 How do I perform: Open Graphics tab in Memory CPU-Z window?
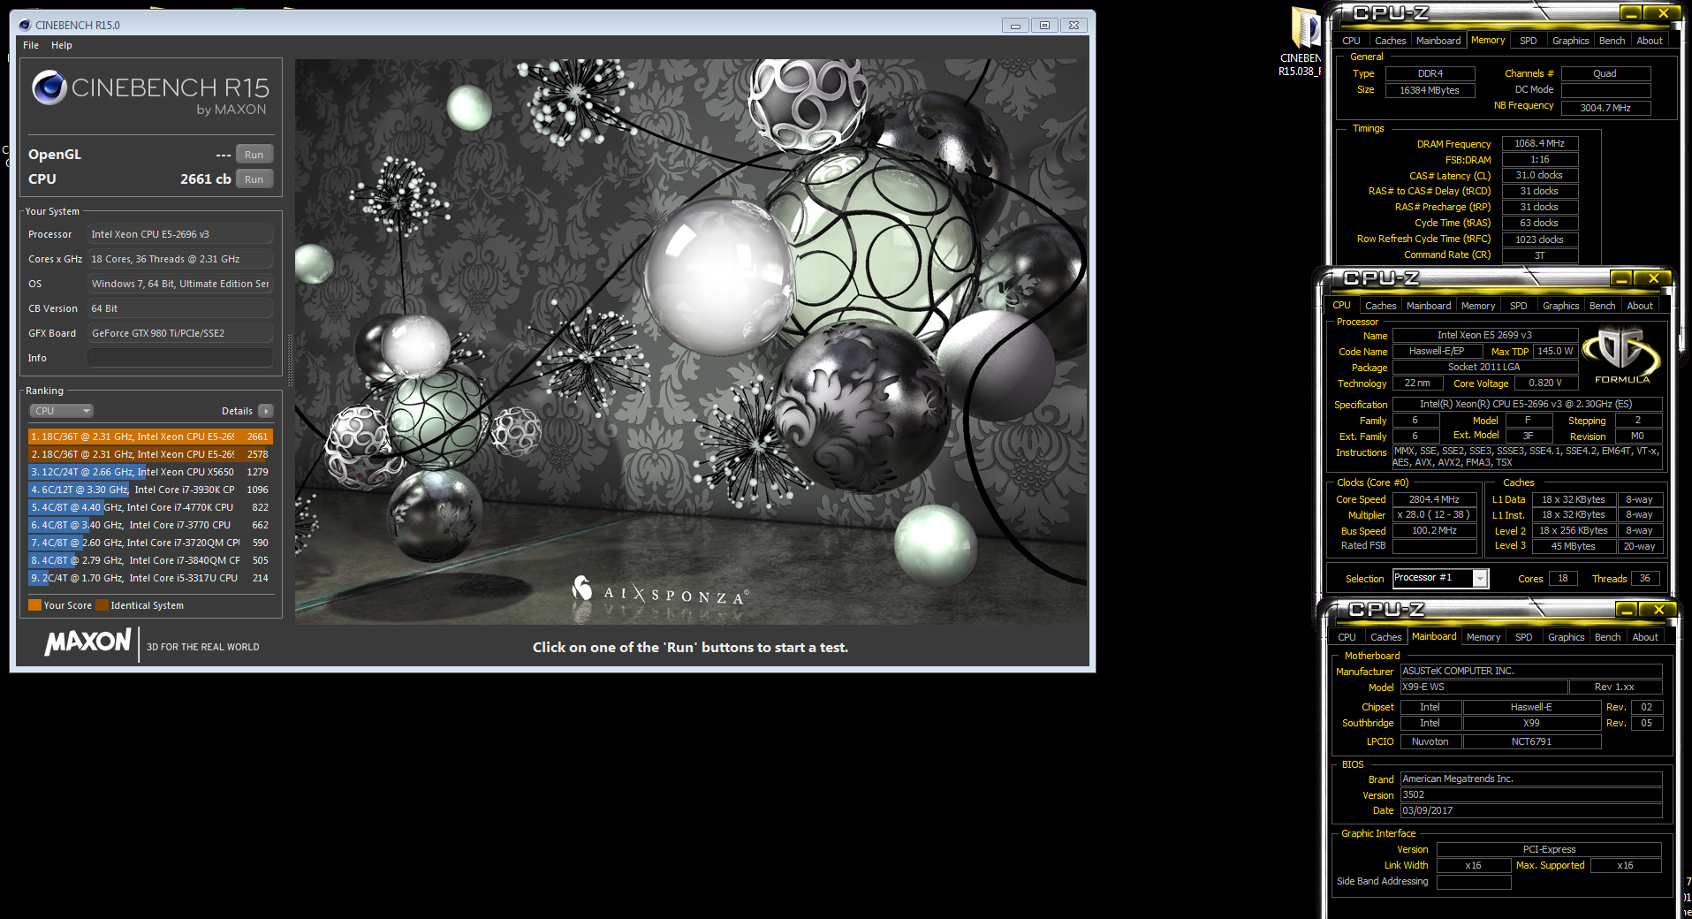[x=1570, y=41]
